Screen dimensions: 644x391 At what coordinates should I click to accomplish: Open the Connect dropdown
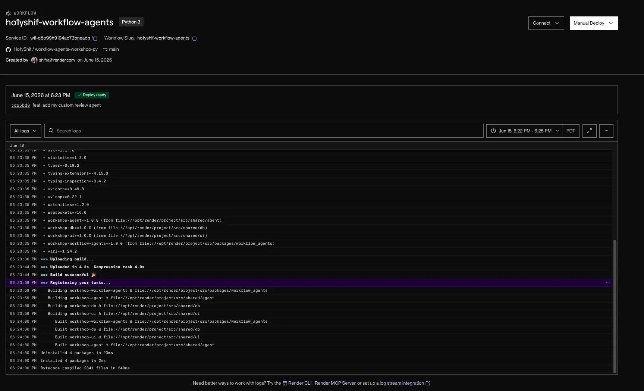[x=546, y=23]
